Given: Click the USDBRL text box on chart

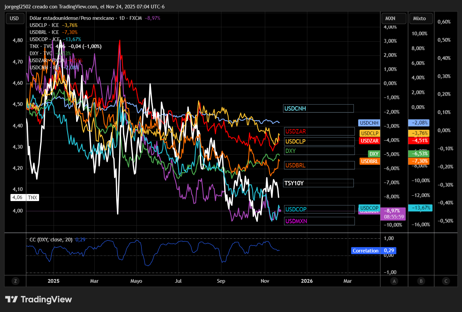Looking at the screenshot, I should click(319, 165).
